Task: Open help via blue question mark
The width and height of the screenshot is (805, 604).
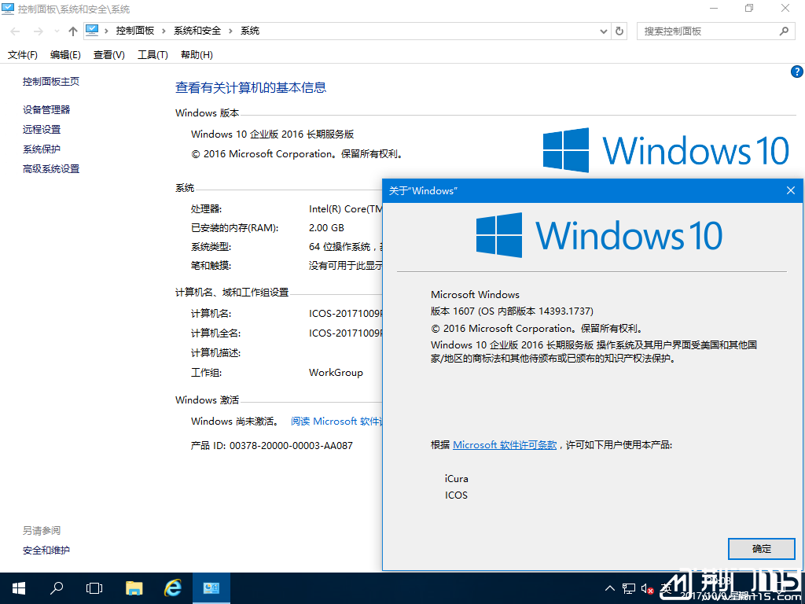Action: [x=797, y=72]
